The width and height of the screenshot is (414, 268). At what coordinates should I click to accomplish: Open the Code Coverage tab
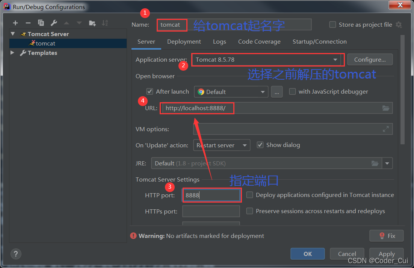pos(259,42)
